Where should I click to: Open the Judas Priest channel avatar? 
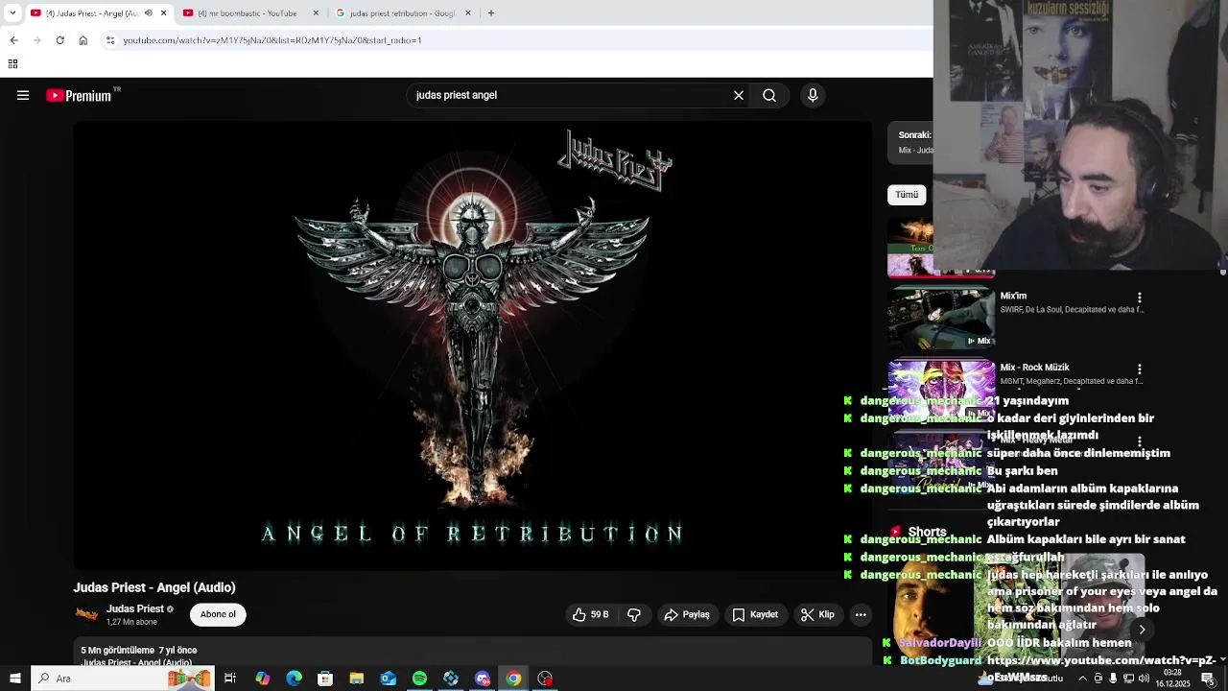coord(86,614)
